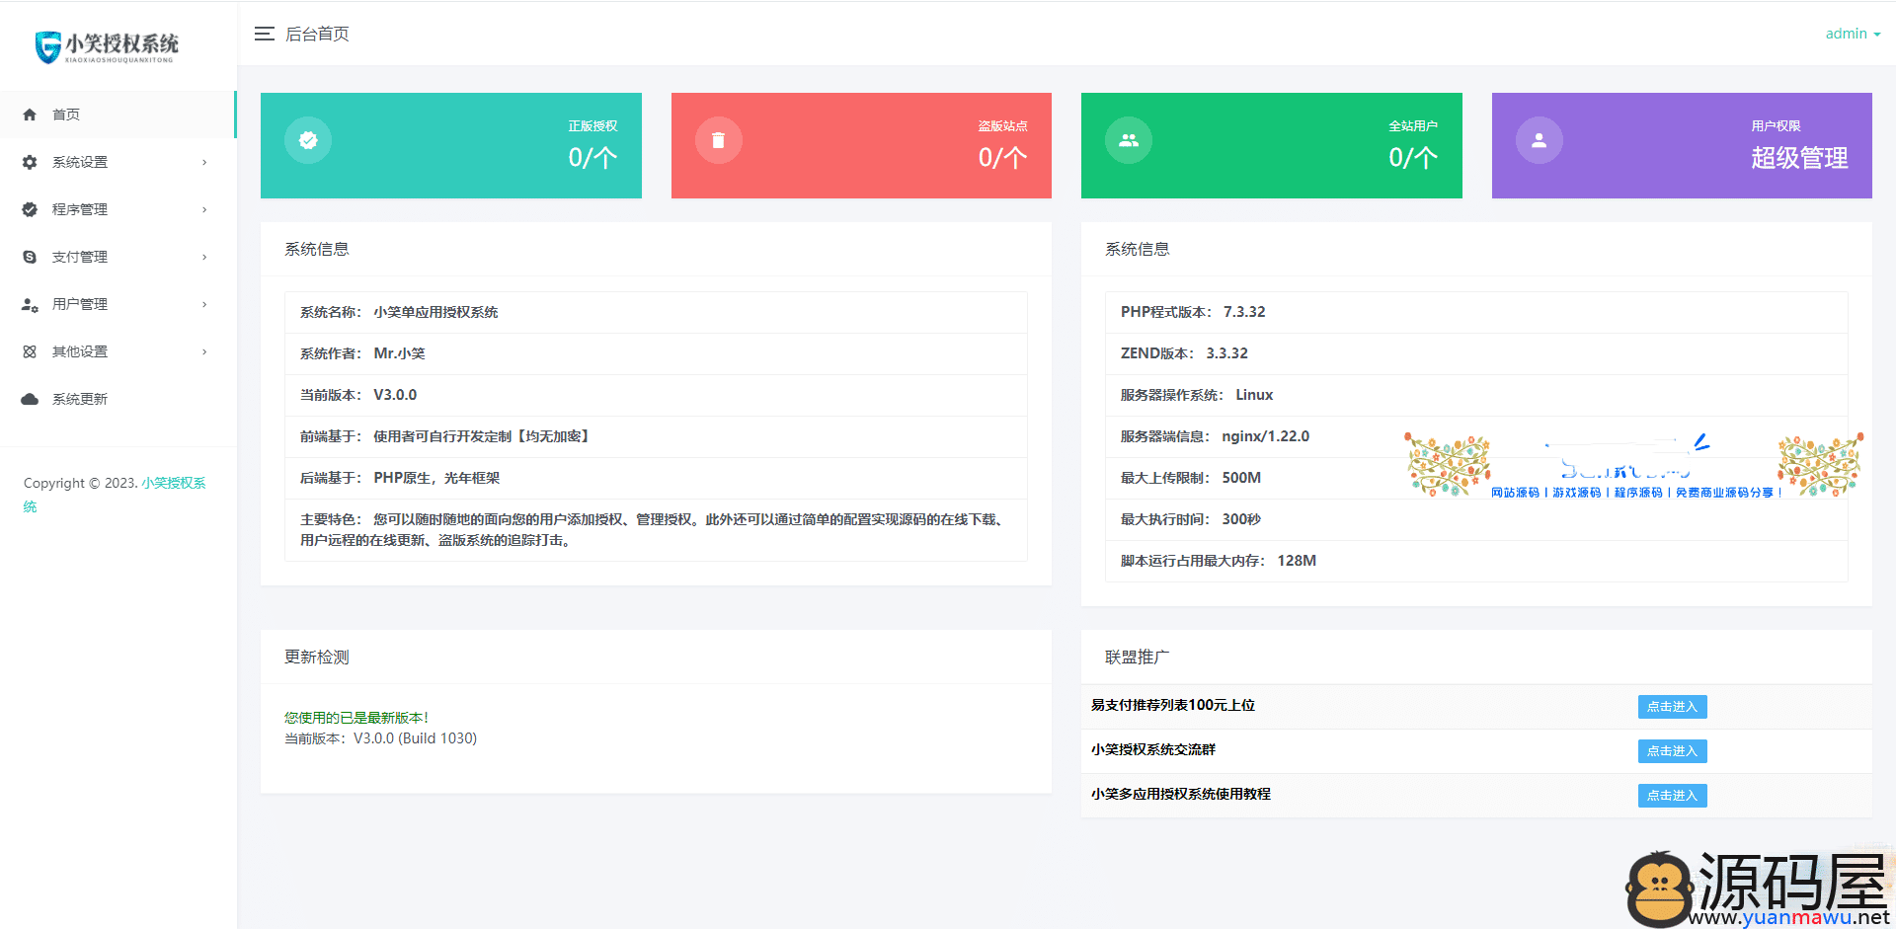Click the 首页 home icon in sidebar
Image resolution: width=1896 pixels, height=929 pixels.
click(x=30, y=115)
